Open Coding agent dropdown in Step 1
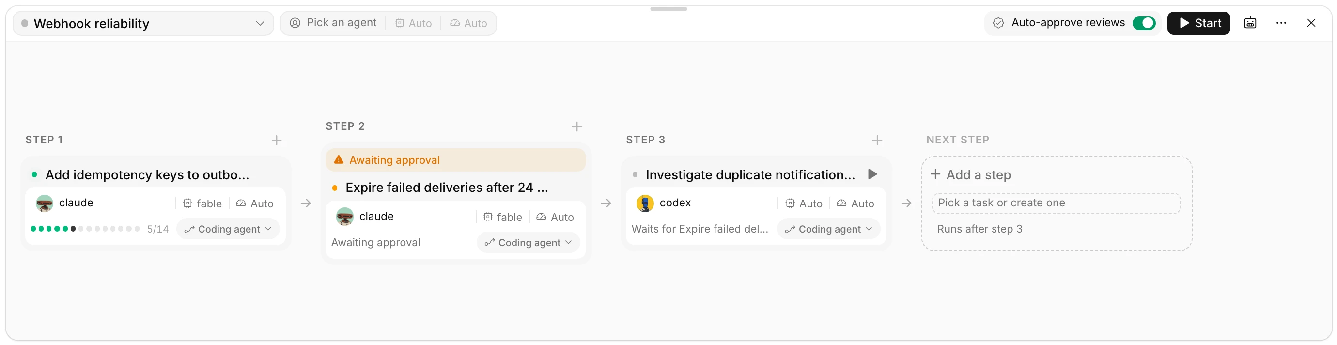 tap(228, 229)
